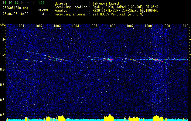The image size is (191, 121).
Task: Click the date stamp 25.06.05 18:00
Action: (15, 14)
